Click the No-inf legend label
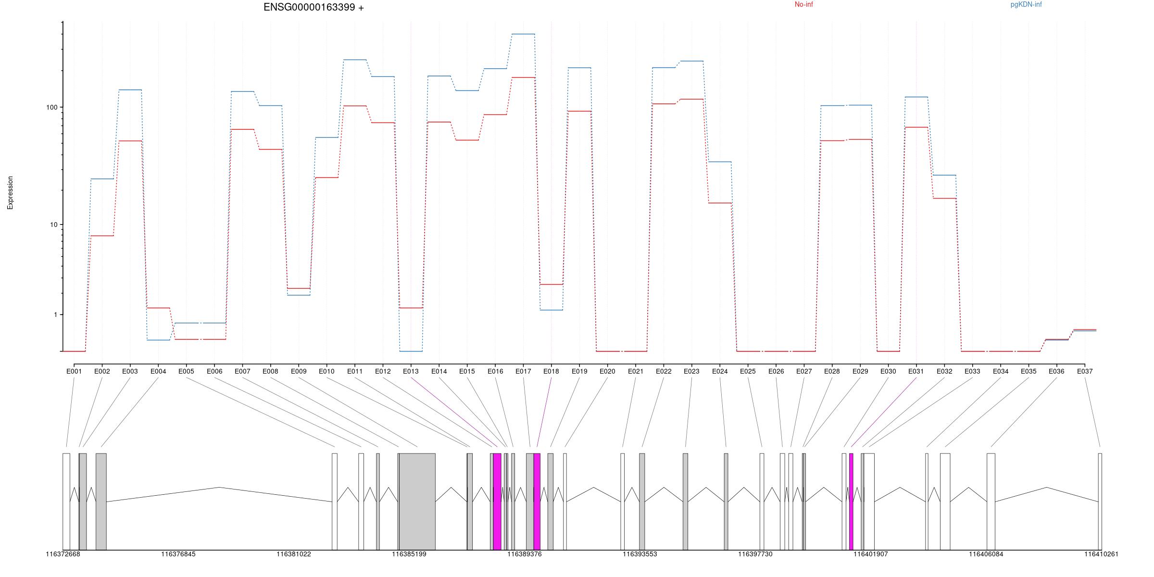The image size is (1154, 577). pyautogui.click(x=803, y=5)
